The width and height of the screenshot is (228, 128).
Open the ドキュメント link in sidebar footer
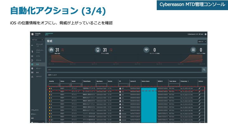pos(35,110)
